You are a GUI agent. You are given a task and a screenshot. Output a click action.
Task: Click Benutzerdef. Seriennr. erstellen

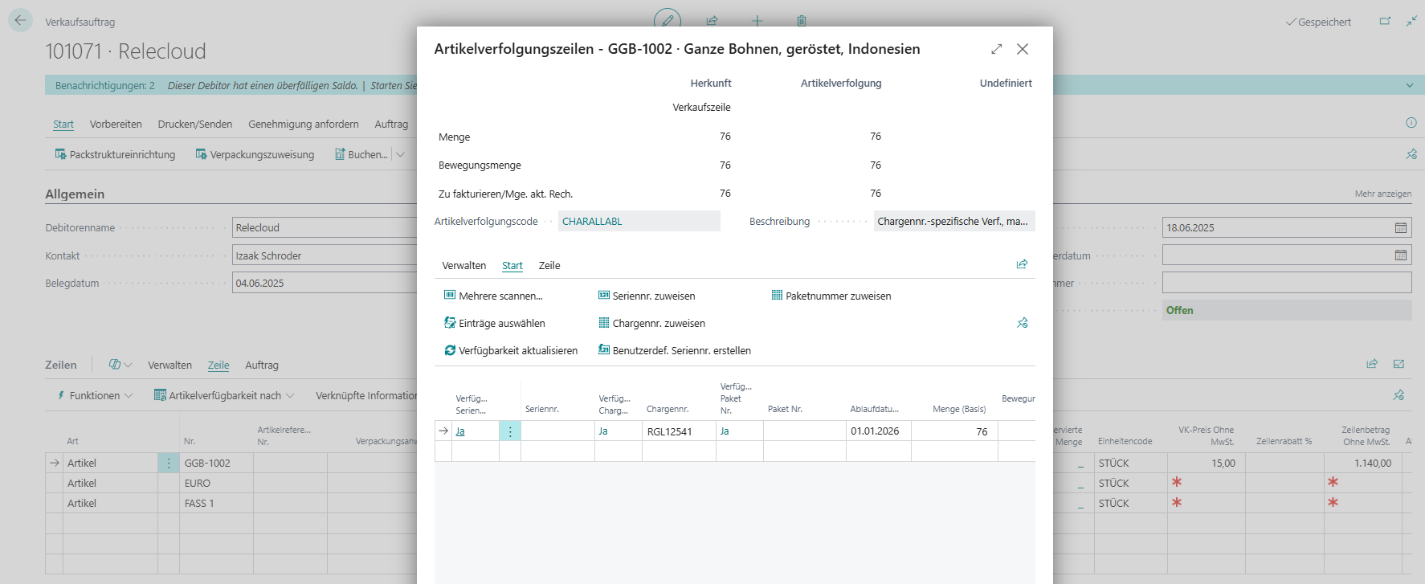[x=675, y=350]
